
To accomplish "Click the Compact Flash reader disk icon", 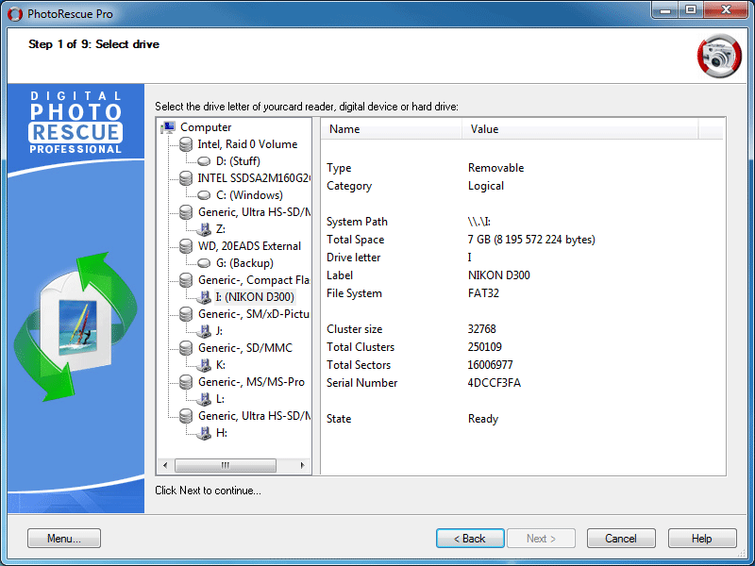I will pos(186,280).
